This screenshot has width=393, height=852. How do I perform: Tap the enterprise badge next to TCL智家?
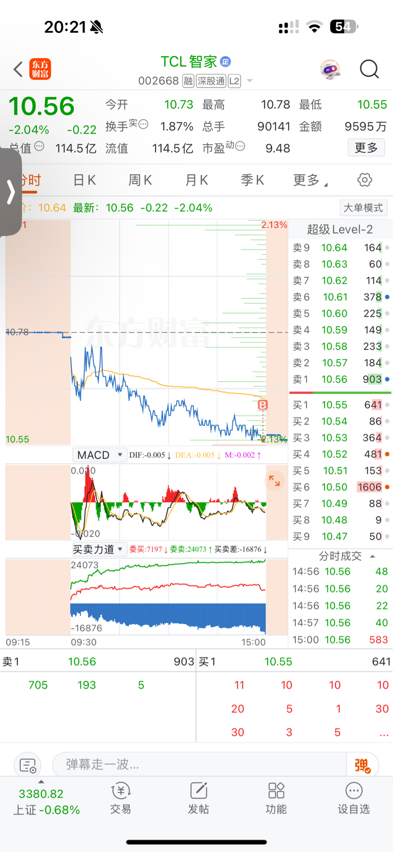click(x=225, y=62)
